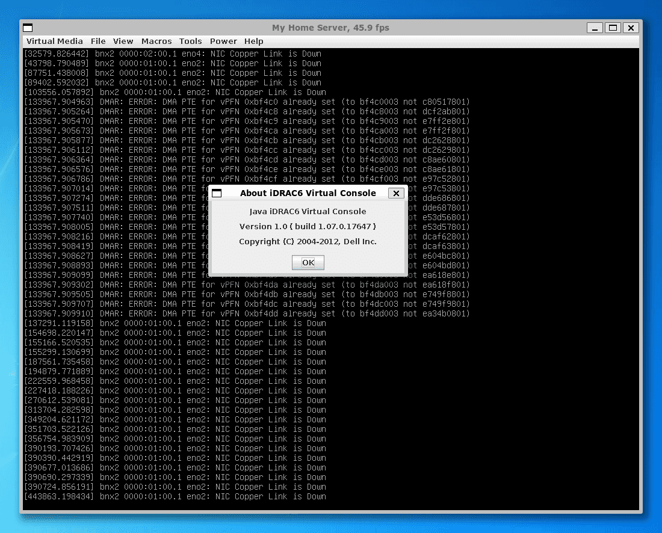Click the first console line 32579.826442

tap(172, 54)
